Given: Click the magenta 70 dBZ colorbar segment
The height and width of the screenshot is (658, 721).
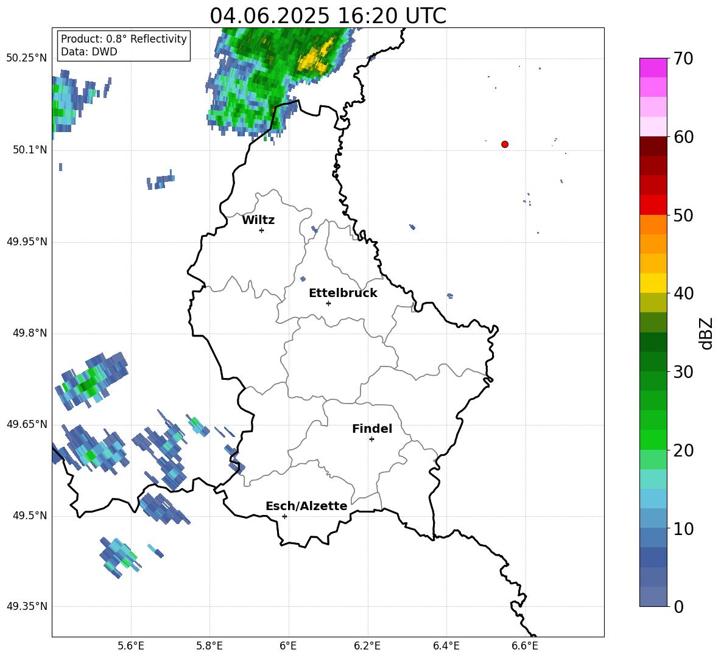Looking at the screenshot, I should pos(653,68).
